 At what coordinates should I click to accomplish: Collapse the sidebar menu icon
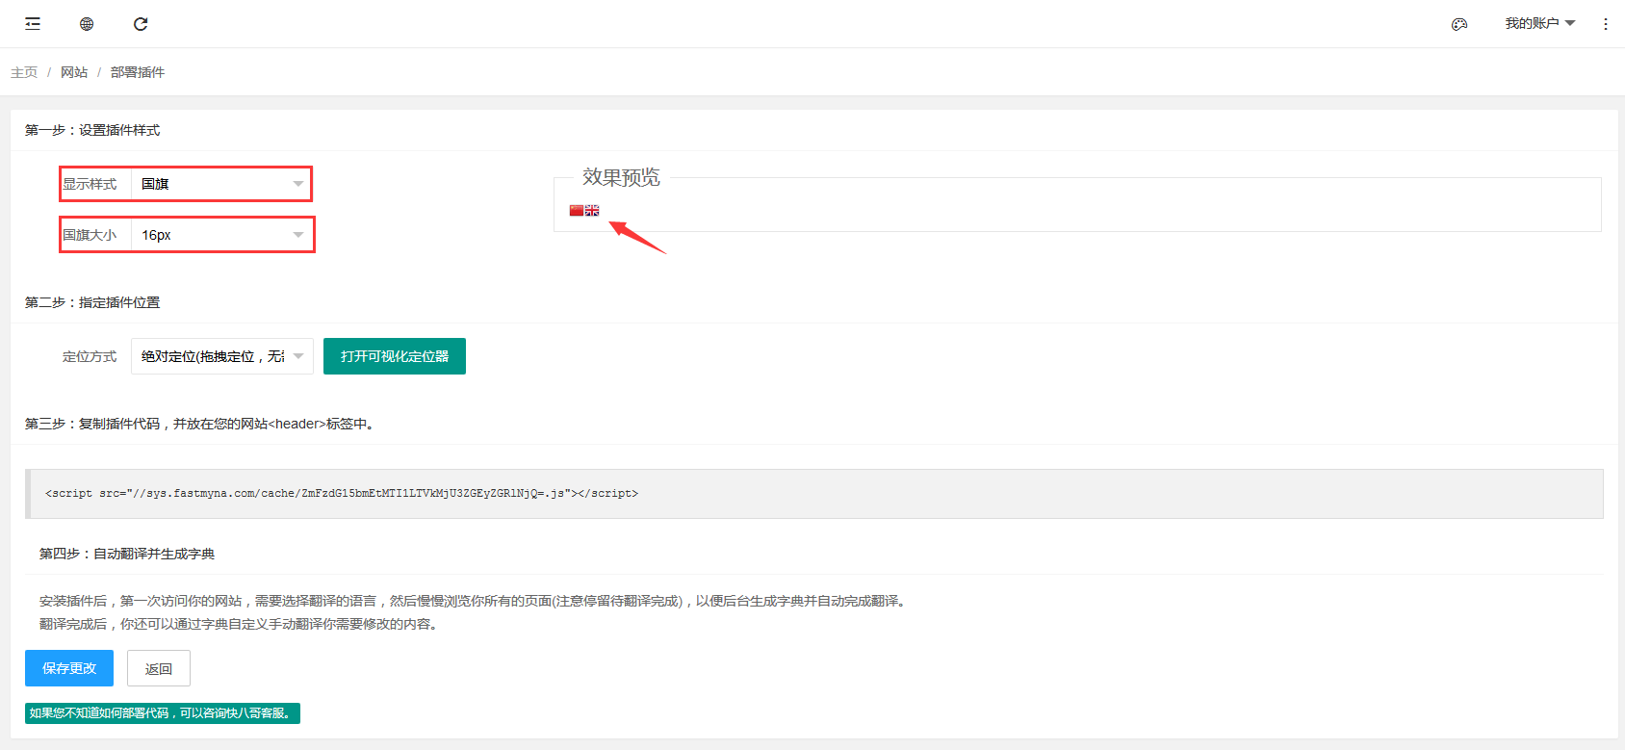[33, 24]
